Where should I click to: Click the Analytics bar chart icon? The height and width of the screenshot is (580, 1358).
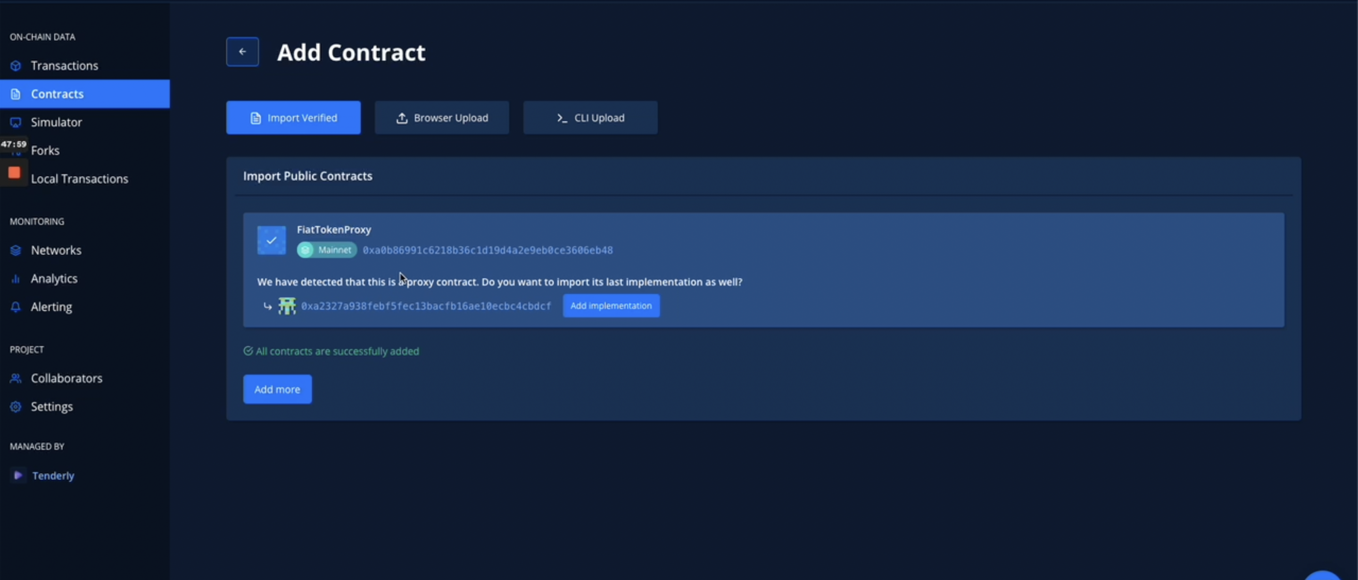click(x=16, y=279)
